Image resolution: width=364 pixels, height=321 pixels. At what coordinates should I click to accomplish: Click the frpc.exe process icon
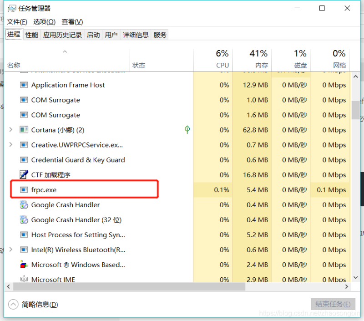click(24, 190)
